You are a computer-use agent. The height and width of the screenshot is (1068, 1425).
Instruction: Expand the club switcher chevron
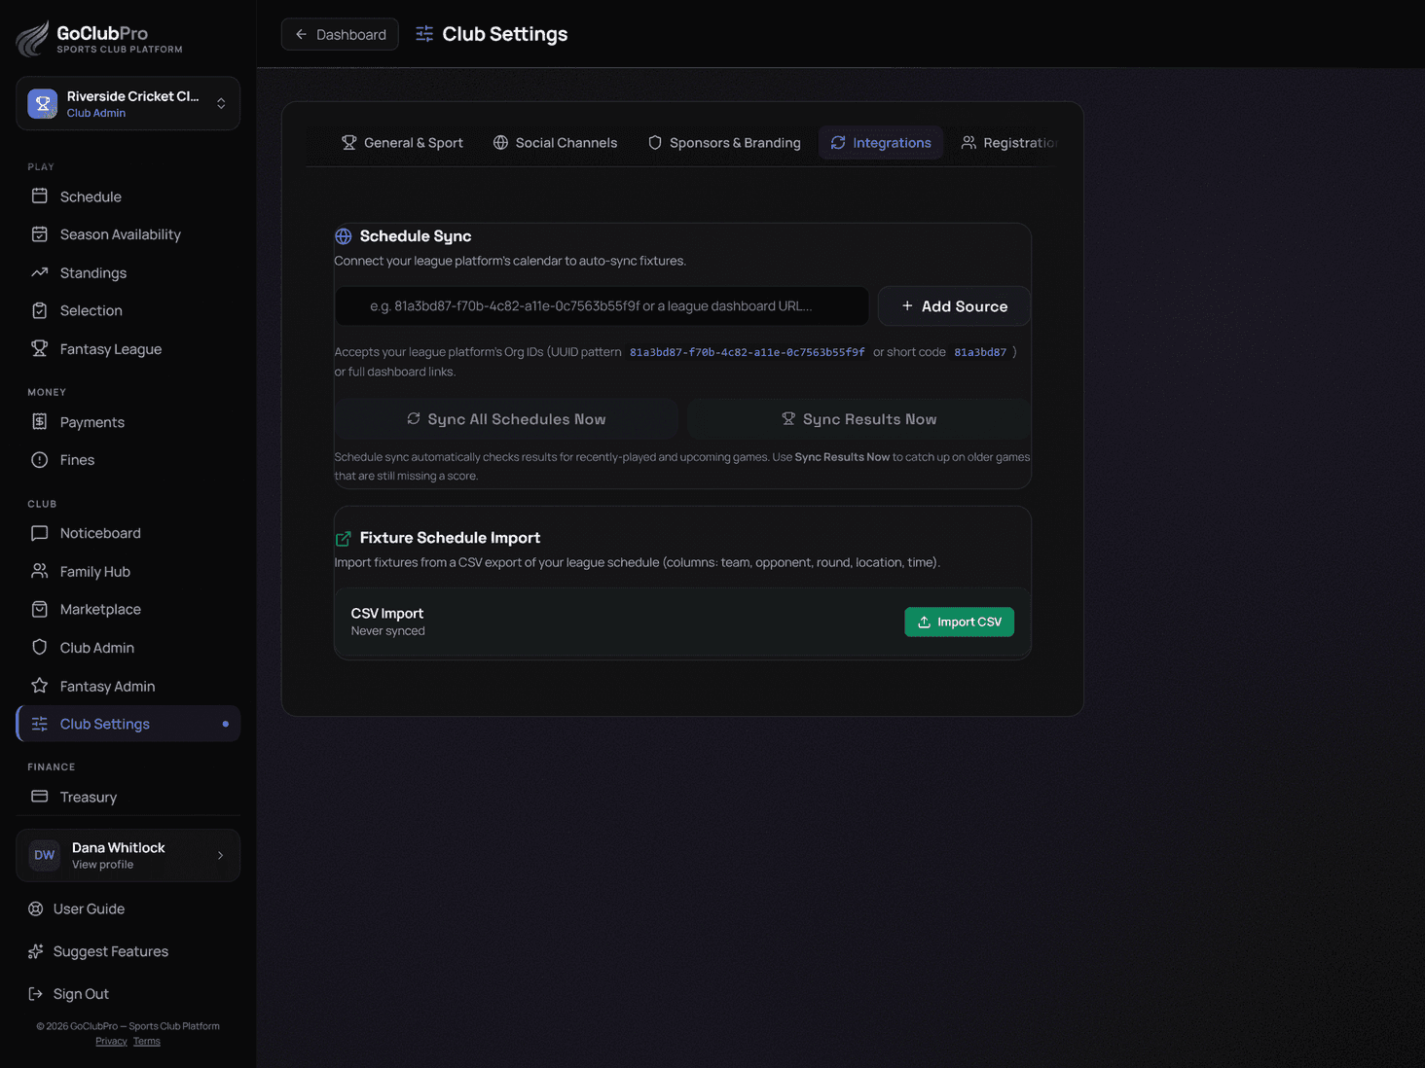pos(221,103)
